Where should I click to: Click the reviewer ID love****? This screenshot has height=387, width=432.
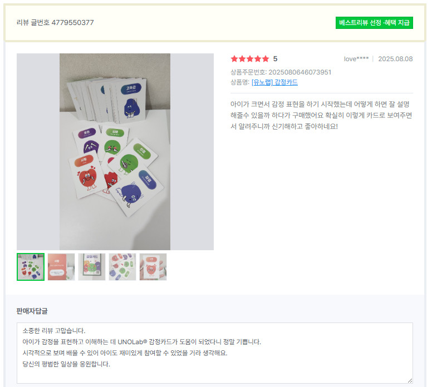pyautogui.click(x=356, y=59)
